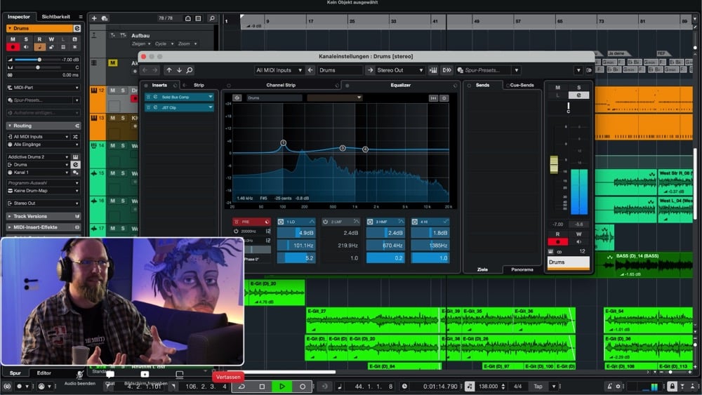The height and width of the screenshot is (395, 702).
Task: Click Tap tempo button
Action: coord(538,387)
